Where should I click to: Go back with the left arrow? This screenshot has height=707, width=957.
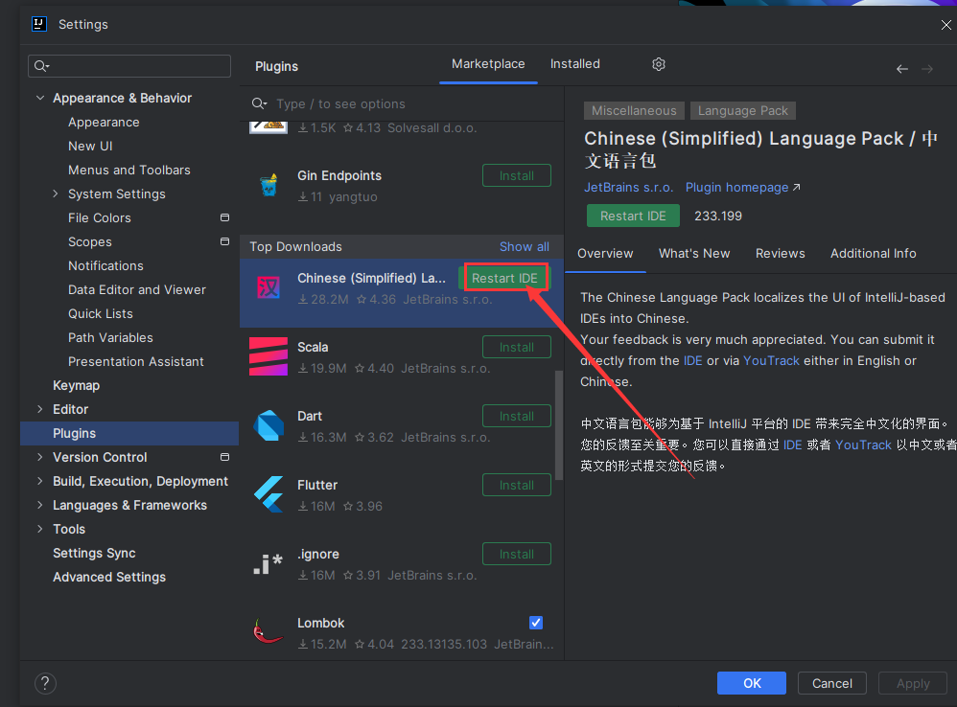(902, 69)
